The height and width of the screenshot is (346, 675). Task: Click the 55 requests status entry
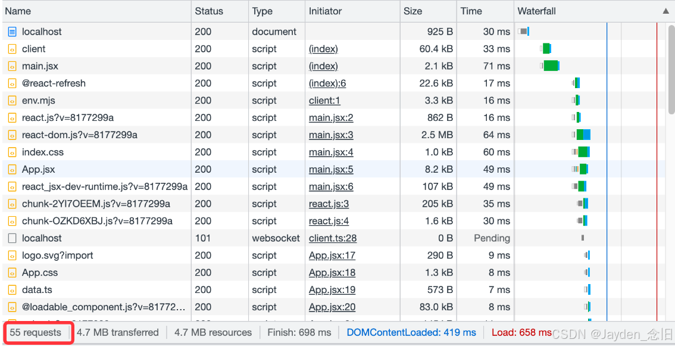[x=36, y=333]
